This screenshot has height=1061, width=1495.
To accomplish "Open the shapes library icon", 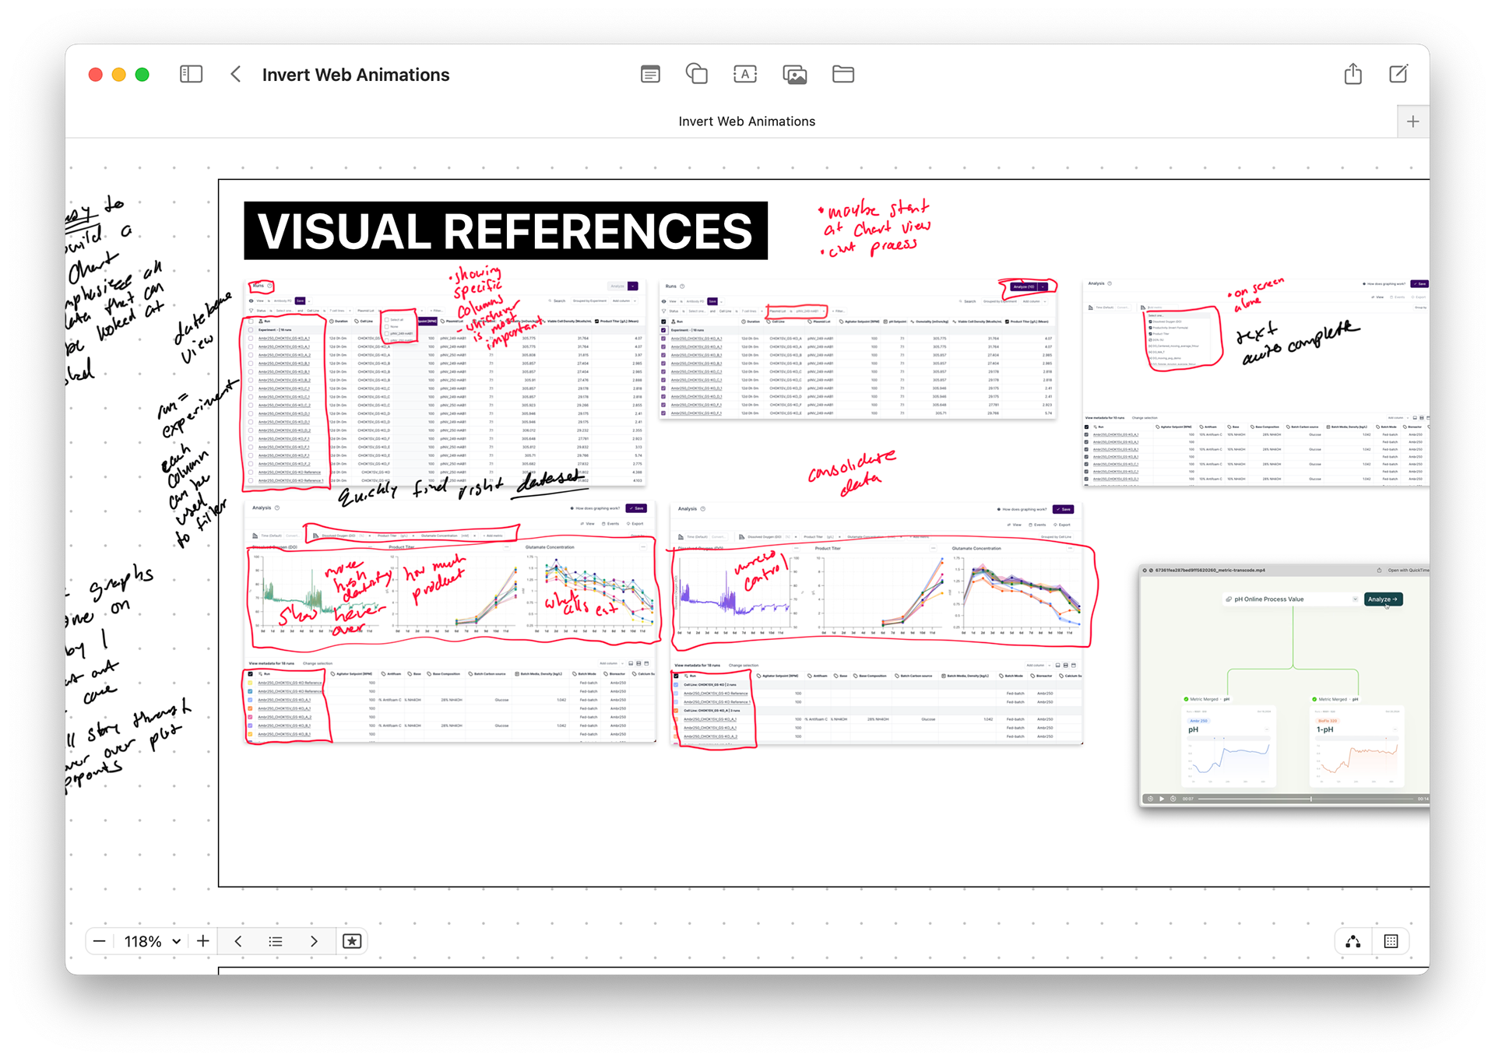I will pyautogui.click(x=697, y=74).
